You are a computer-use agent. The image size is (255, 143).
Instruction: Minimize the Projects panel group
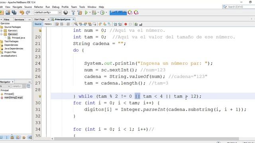pyautogui.click(x=29, y=19)
